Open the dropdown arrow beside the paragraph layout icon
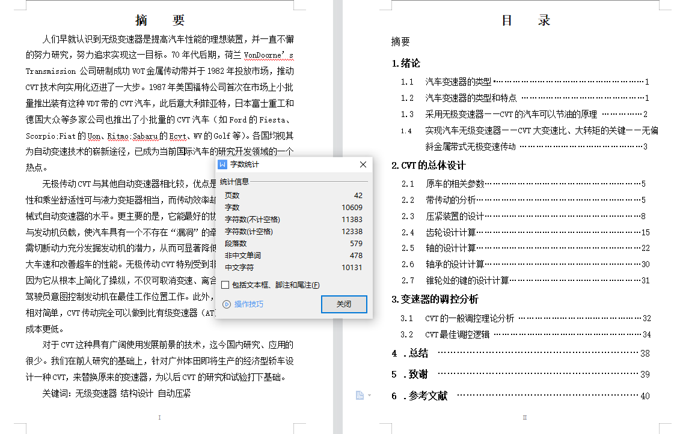Image resolution: width=674 pixels, height=434 pixels. pos(369,395)
